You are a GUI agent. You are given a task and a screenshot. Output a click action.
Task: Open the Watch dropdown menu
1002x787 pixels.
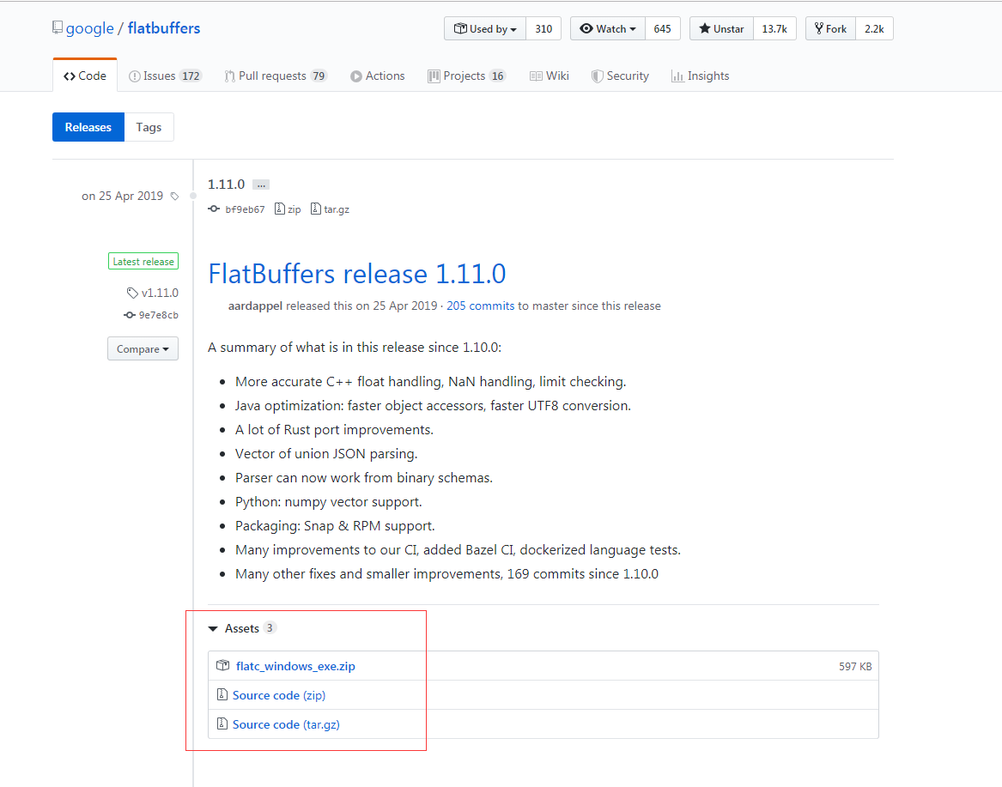click(608, 28)
